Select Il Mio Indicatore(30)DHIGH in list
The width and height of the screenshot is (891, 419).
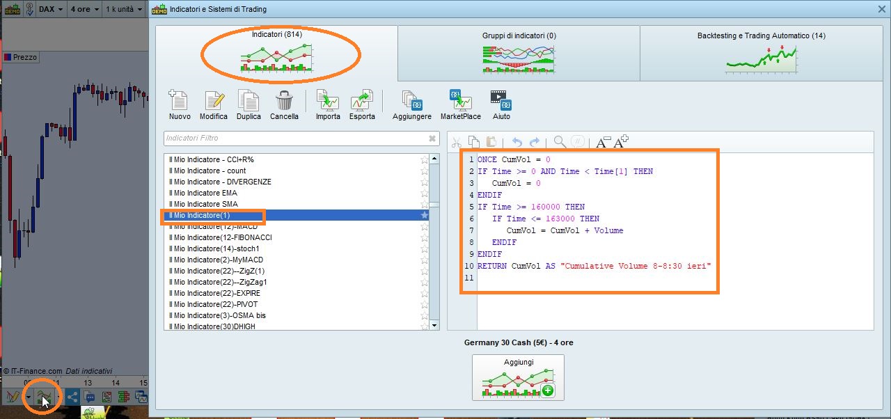[297, 326]
